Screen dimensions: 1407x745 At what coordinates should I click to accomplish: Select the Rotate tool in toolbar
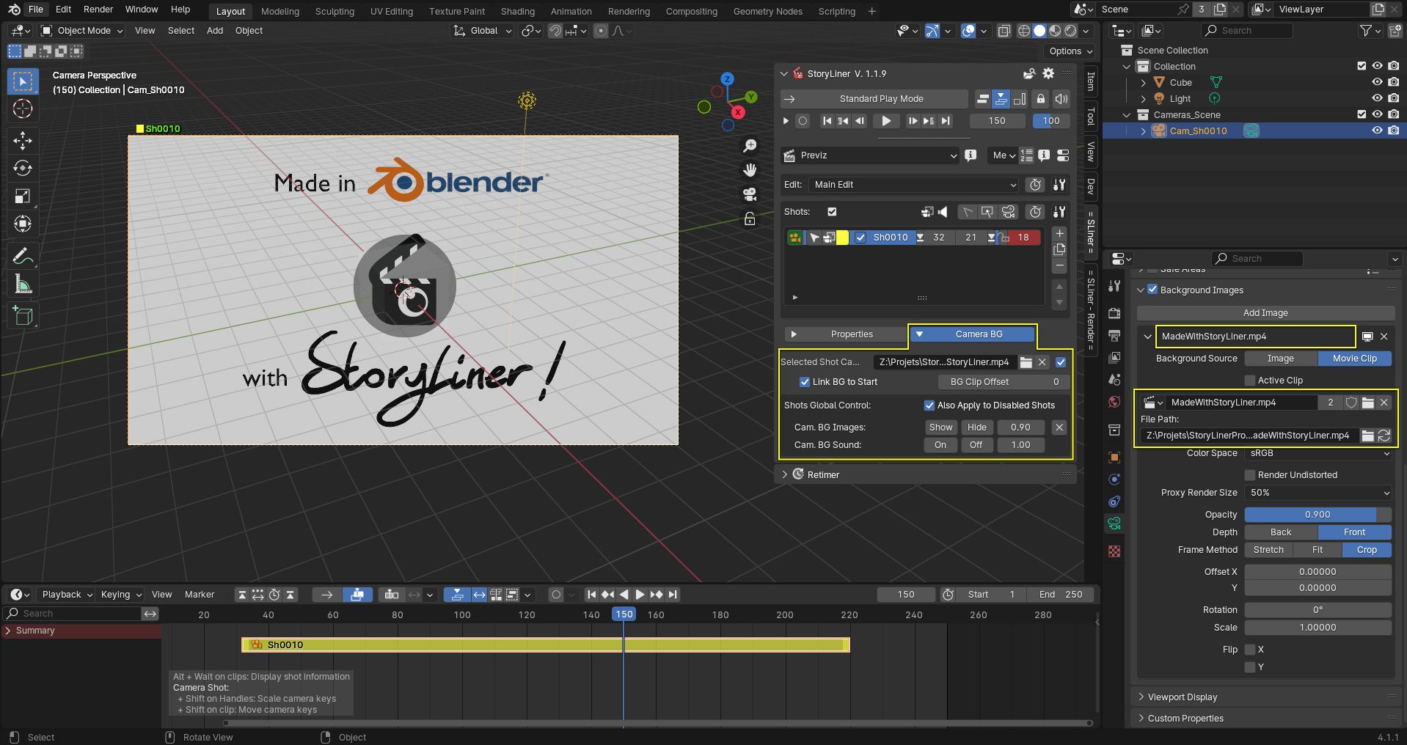click(x=23, y=168)
